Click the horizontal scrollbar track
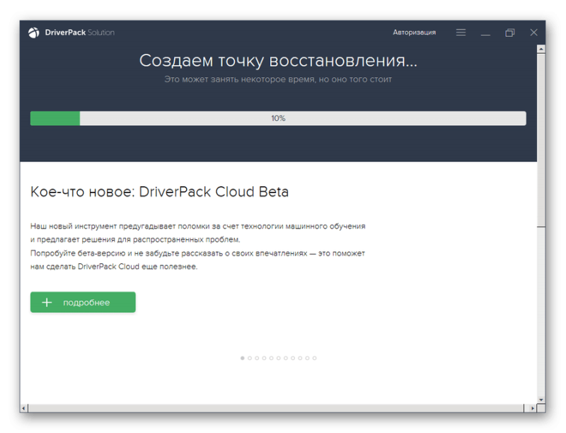 276,408
